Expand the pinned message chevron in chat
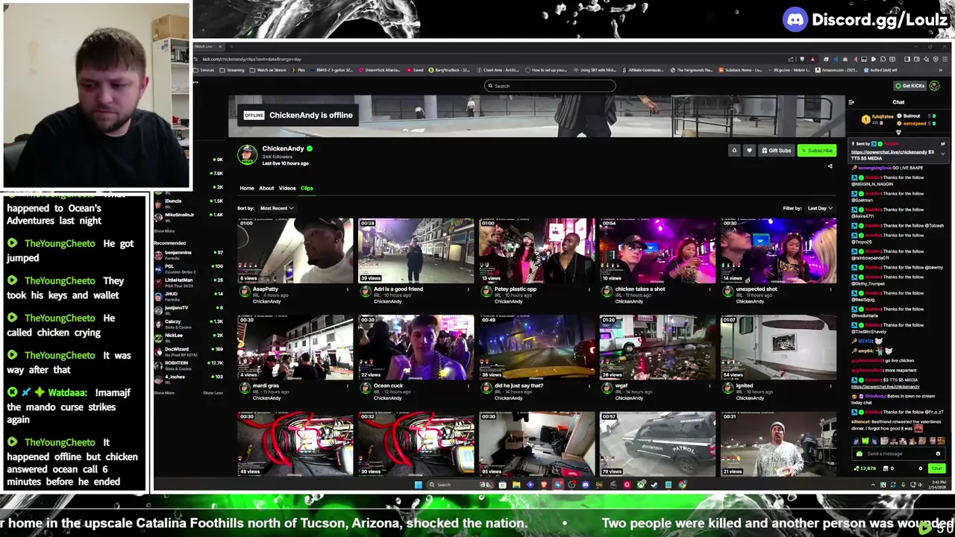955x537 pixels. pos(942,153)
